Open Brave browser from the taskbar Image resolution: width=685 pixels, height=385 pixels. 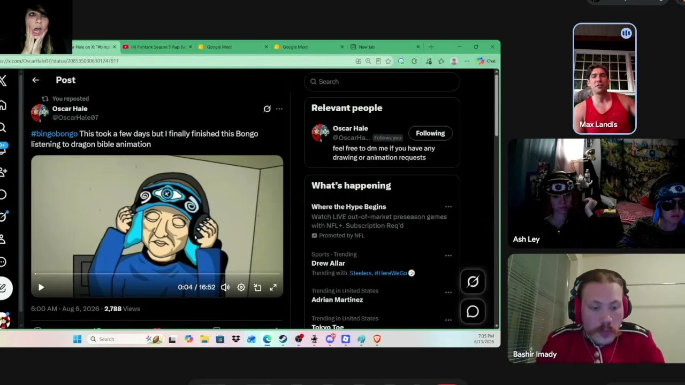[x=377, y=339]
